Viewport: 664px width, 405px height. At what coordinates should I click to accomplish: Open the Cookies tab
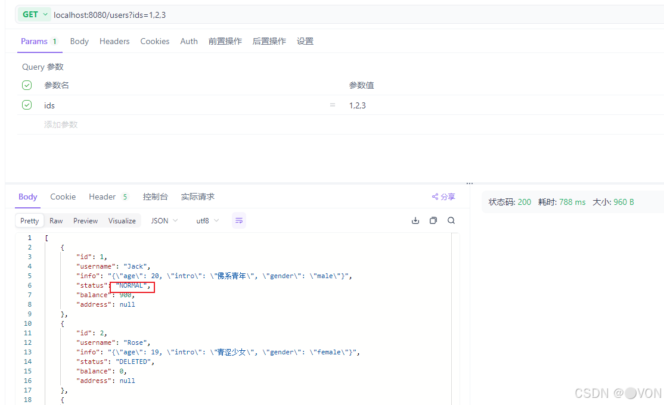coord(154,41)
